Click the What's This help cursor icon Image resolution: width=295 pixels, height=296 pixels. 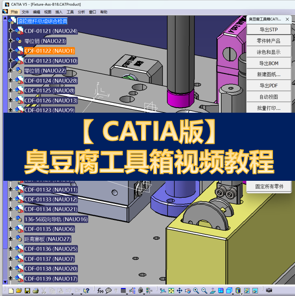pos(86,290)
